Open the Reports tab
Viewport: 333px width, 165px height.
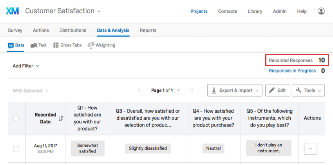pos(148,30)
